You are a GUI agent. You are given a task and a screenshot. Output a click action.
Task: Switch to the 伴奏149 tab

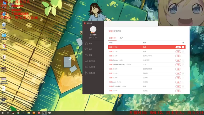click(112, 38)
